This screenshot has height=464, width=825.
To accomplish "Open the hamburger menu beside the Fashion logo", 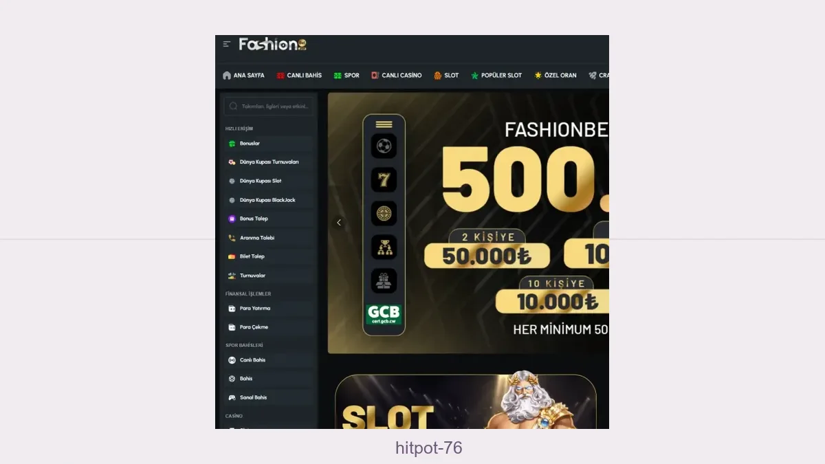I will [227, 44].
